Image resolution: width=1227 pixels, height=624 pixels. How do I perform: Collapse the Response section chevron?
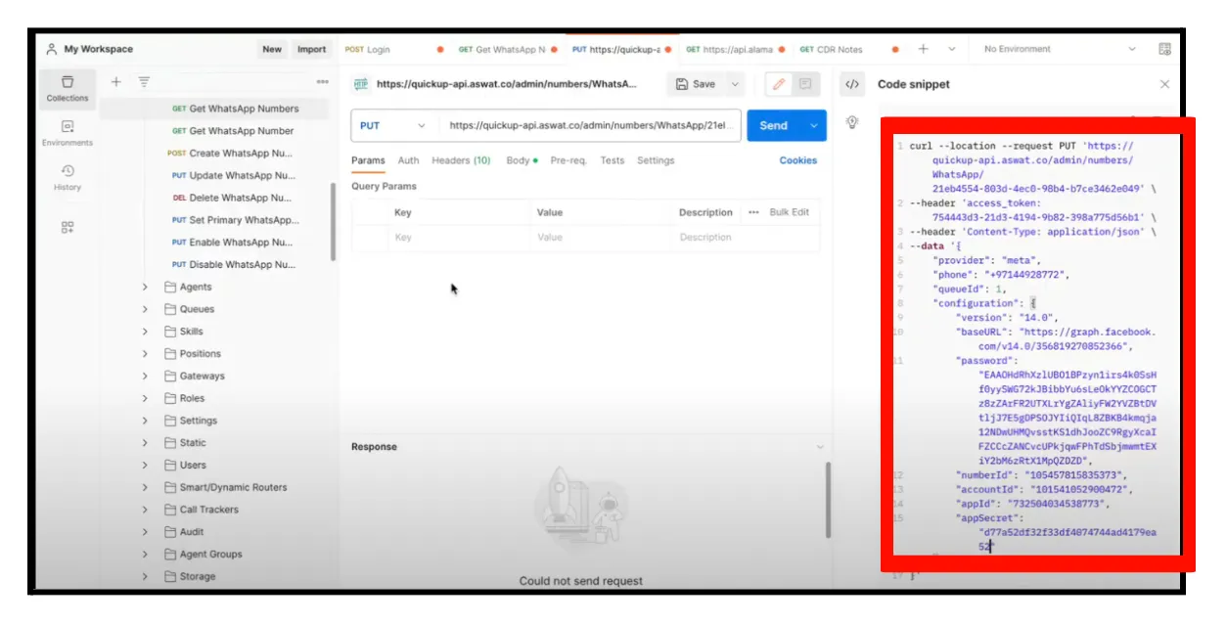(820, 447)
